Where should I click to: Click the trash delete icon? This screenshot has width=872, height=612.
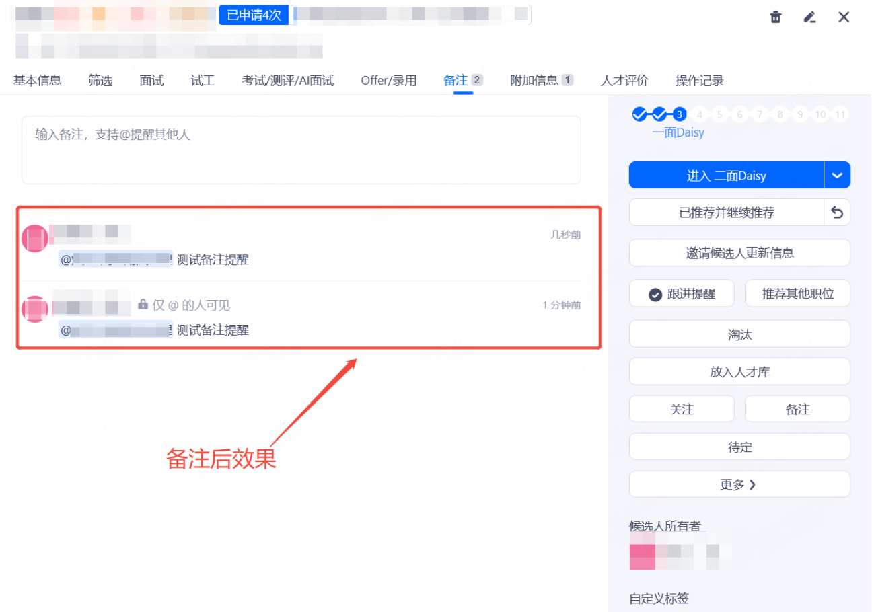(x=776, y=17)
